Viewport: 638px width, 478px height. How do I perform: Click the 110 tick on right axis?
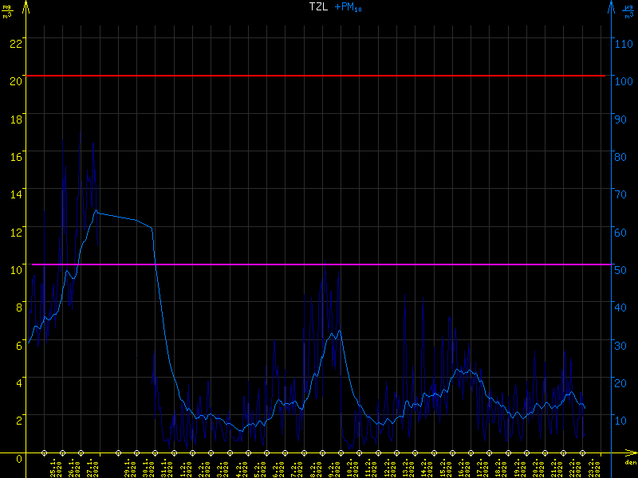[x=624, y=43]
